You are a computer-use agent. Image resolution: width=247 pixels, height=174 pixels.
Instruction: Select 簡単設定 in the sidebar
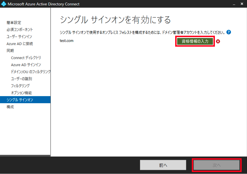click(x=14, y=23)
